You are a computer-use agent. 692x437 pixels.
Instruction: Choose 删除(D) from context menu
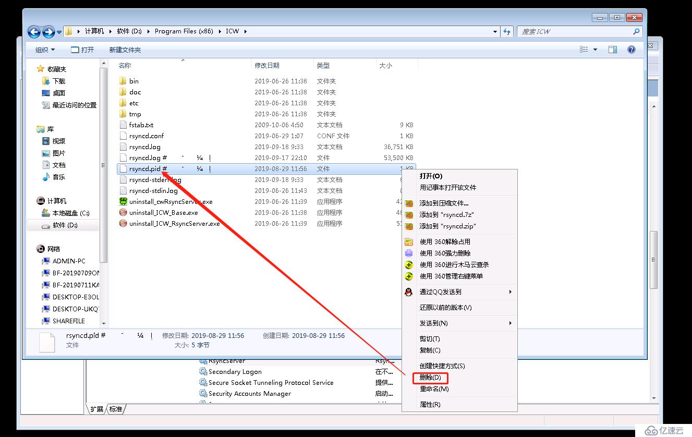(430, 377)
